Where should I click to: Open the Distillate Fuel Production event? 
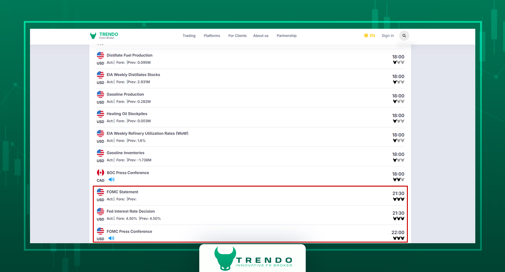point(130,55)
